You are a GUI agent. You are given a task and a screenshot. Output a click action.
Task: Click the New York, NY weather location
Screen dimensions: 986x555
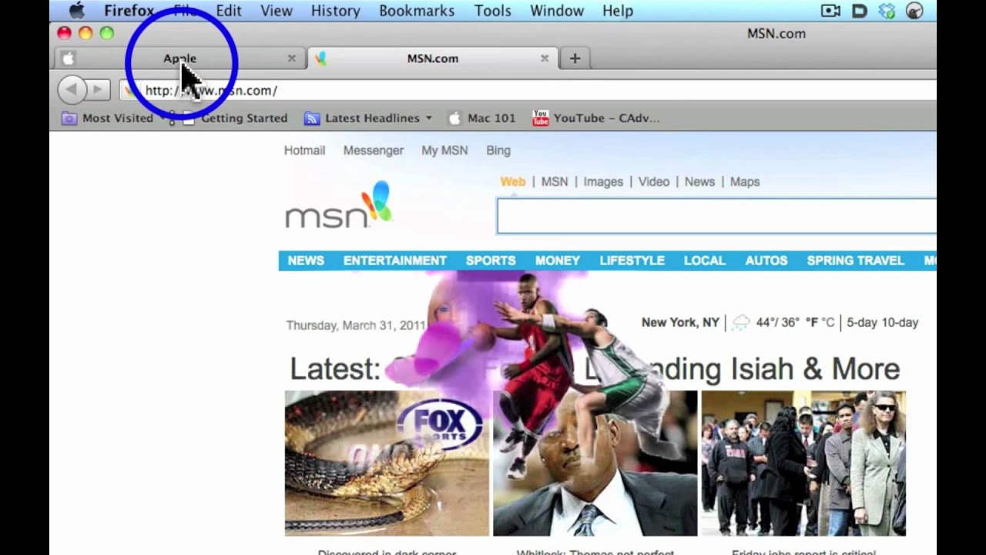pyautogui.click(x=680, y=322)
